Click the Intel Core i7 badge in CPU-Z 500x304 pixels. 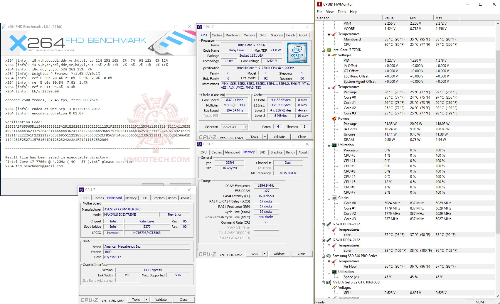click(297, 53)
